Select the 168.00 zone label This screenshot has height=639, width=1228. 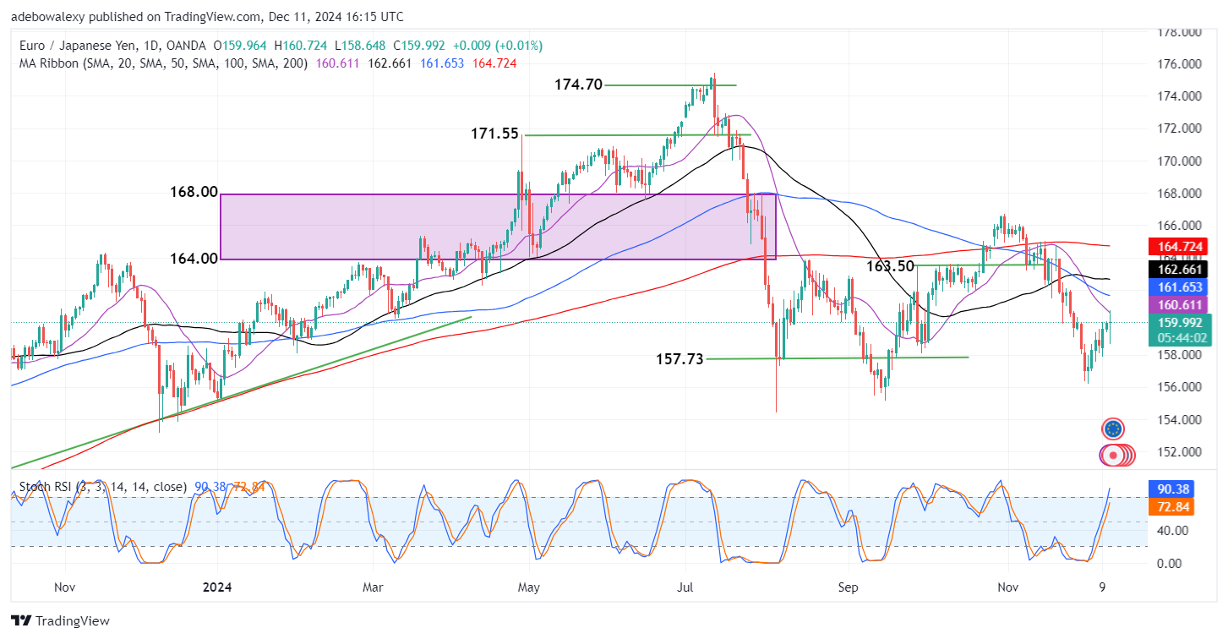point(194,192)
